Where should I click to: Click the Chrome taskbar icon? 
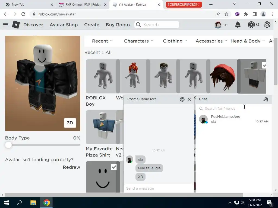pos(47,203)
